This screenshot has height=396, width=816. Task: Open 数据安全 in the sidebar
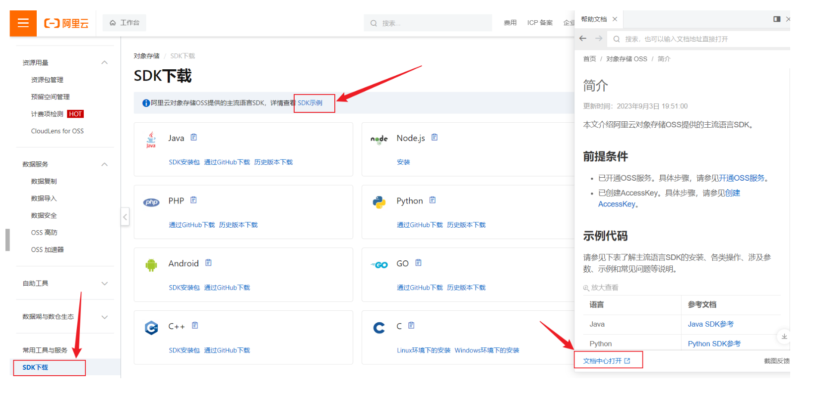(44, 216)
